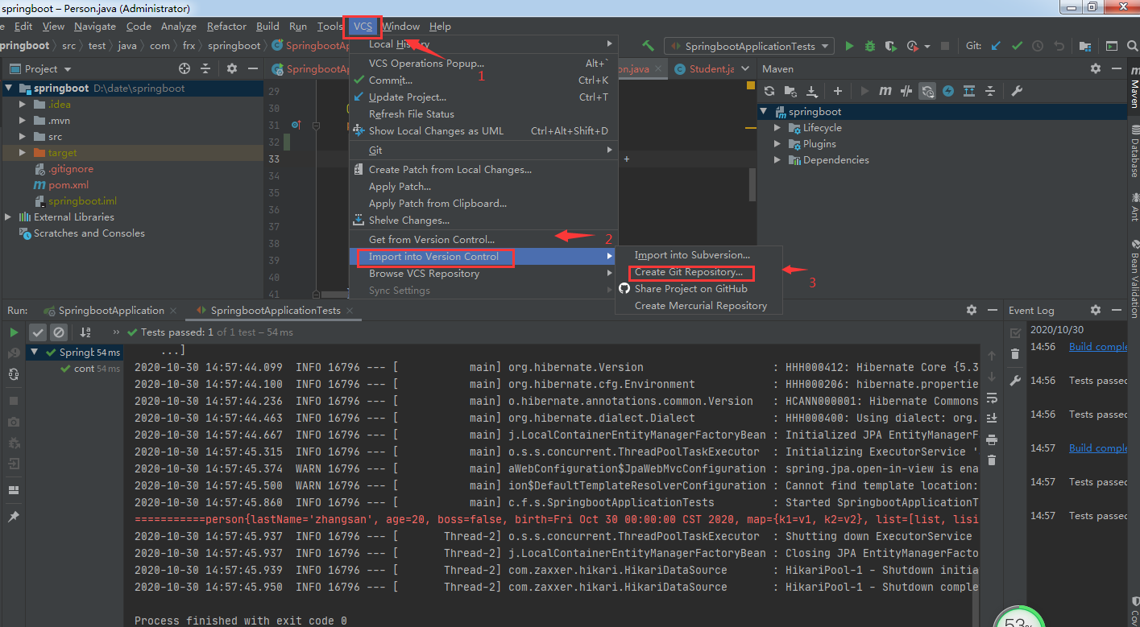Collapse all in Project panel
The height and width of the screenshot is (627, 1140).
click(x=205, y=68)
